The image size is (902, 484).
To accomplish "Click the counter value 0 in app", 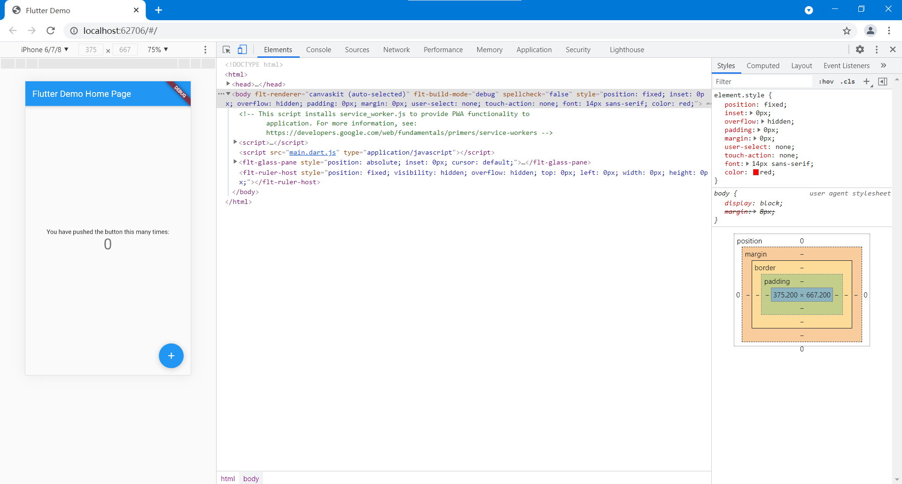I will point(108,244).
